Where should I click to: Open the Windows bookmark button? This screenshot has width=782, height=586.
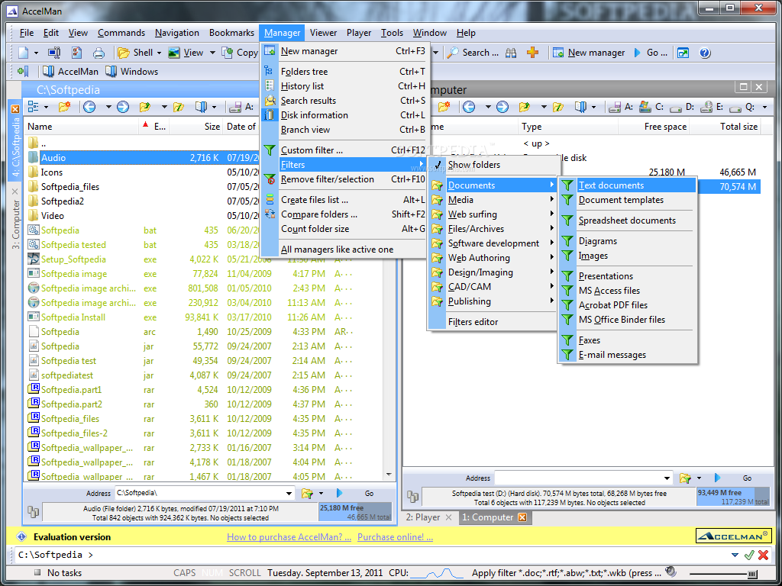[131, 71]
